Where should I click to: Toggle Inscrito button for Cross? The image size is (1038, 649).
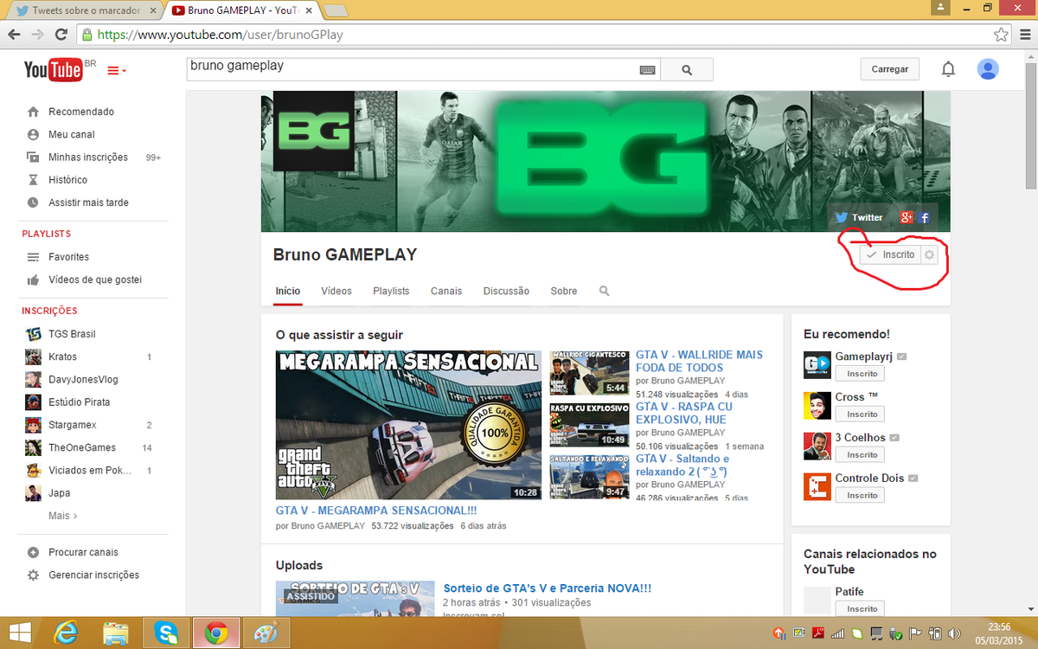862,414
